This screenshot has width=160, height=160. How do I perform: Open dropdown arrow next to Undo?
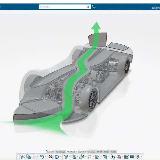(x=46, y=157)
